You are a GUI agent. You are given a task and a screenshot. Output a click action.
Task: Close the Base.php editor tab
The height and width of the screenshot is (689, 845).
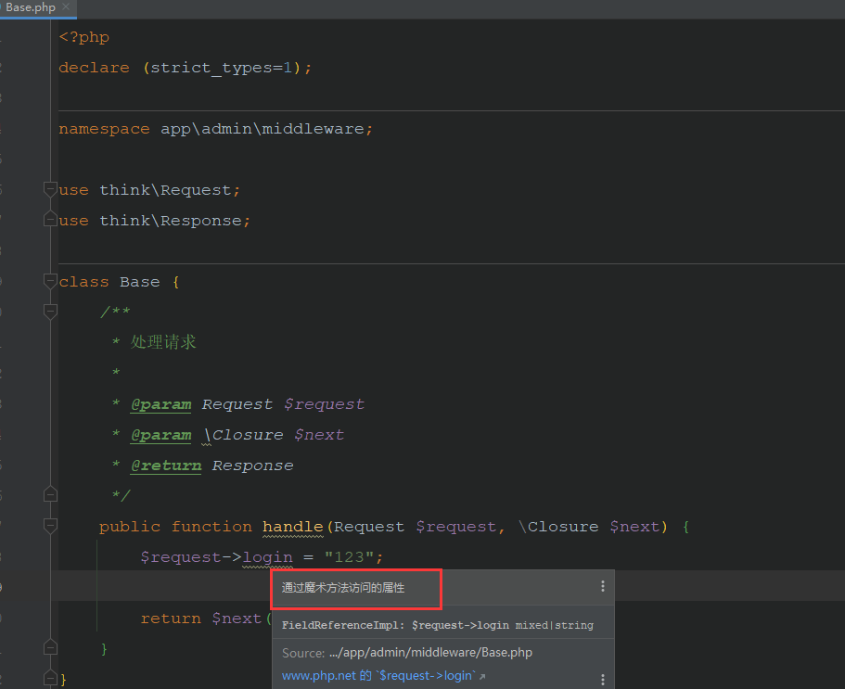[66, 7]
